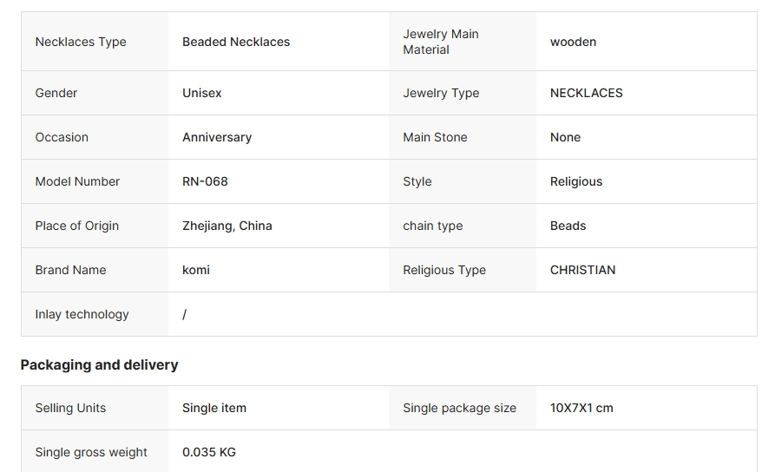The image size is (775, 472).
Task: Select the RN-068 model number
Action: [205, 181]
